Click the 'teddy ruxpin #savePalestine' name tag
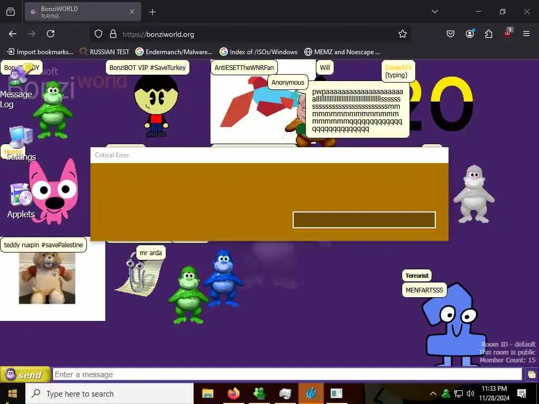Viewport: 539px width, 404px height. [43, 245]
